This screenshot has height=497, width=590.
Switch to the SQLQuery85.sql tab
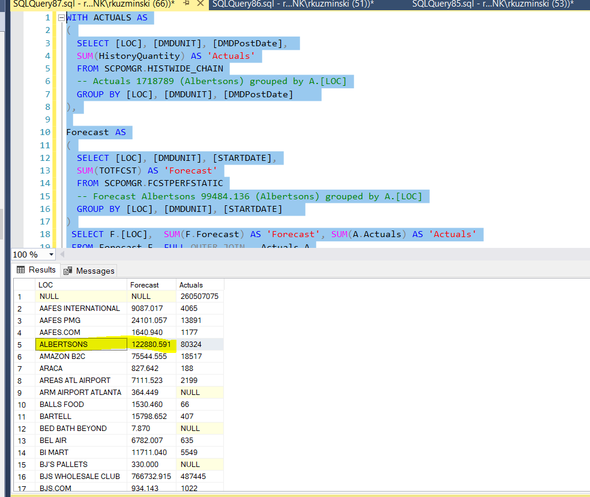click(492, 4)
